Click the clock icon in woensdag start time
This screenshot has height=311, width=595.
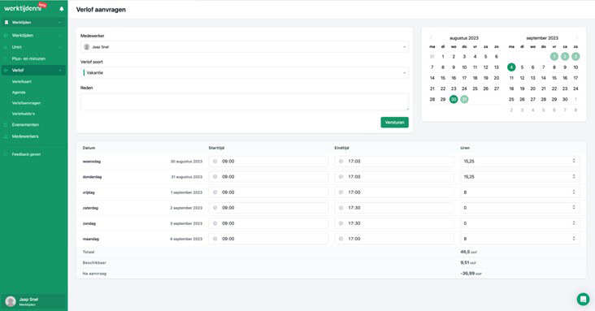pos(215,162)
